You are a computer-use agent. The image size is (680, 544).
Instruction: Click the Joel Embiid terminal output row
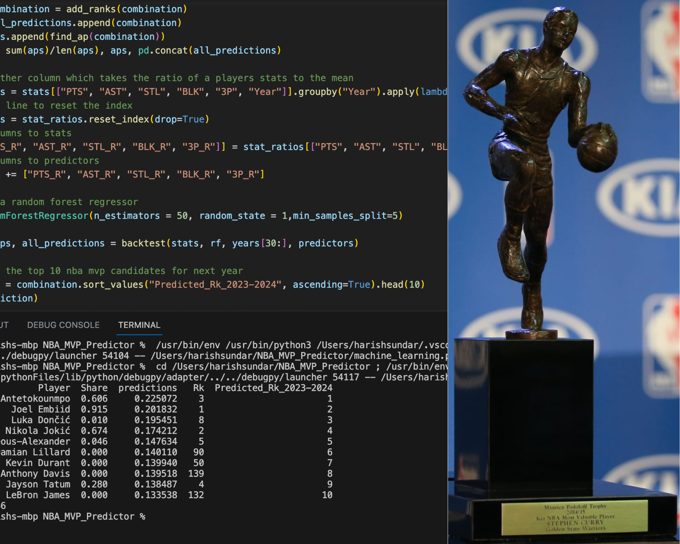pyautogui.click(x=41, y=409)
